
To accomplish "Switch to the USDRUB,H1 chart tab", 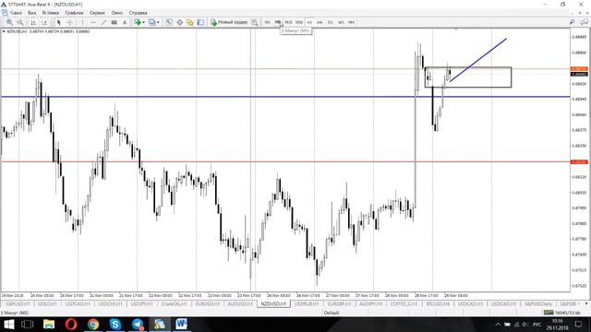I will pos(307,303).
